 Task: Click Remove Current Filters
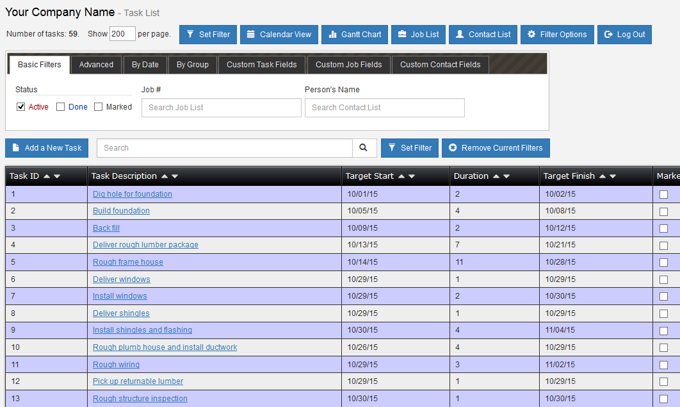(x=496, y=147)
